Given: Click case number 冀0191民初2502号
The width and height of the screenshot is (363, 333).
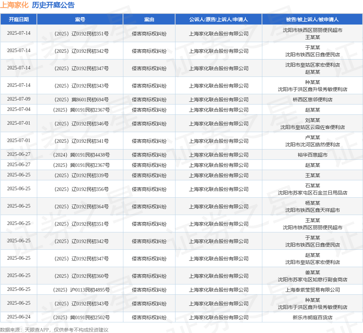Looking at the screenshot, I should pos(82,317).
